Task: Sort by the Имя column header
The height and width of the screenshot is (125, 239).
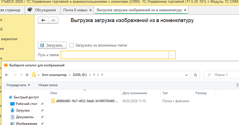Action: 85,93
